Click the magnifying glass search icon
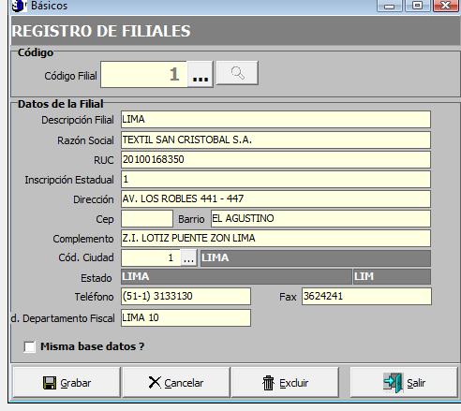 click(x=237, y=73)
